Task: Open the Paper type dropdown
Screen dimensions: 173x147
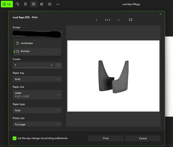Action: (37, 110)
